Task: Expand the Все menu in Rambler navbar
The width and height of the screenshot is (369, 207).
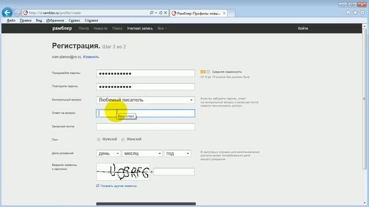Action: click(162, 28)
